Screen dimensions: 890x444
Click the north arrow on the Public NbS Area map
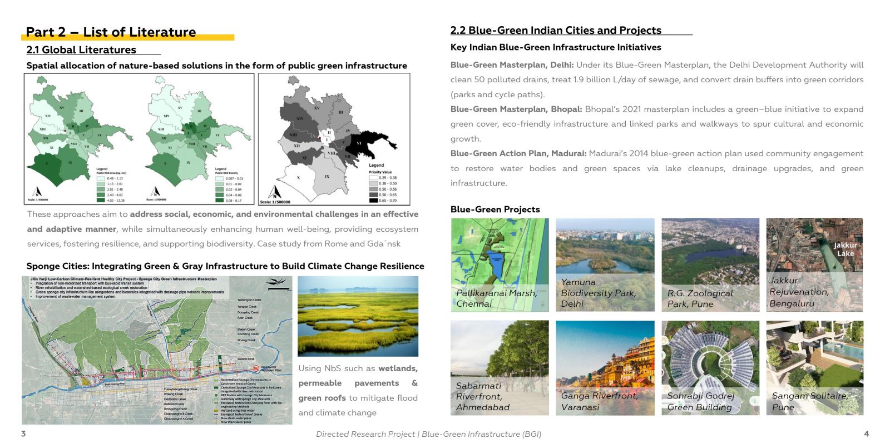(x=37, y=191)
